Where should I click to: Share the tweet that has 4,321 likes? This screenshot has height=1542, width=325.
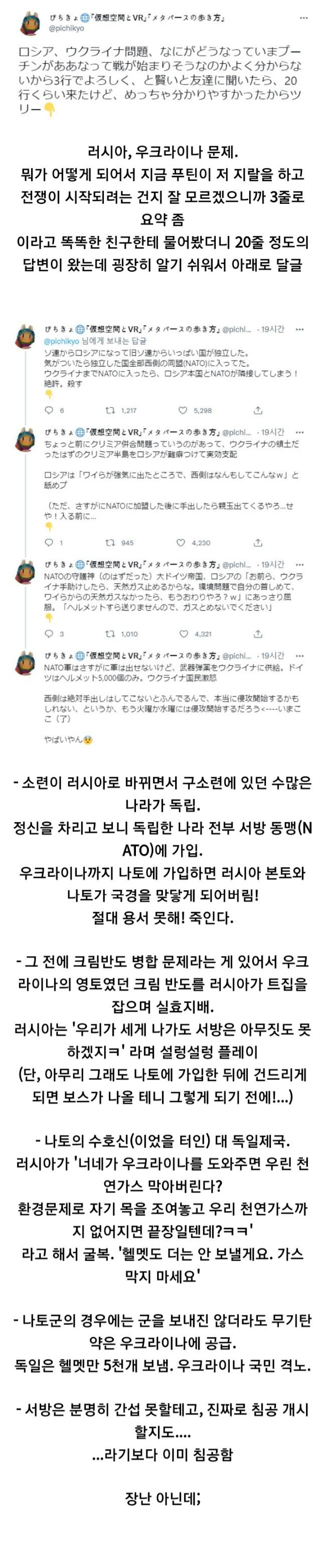(257, 633)
